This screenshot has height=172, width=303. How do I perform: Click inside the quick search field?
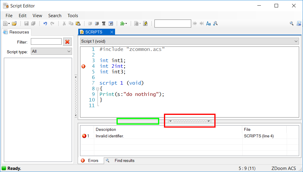tap(173, 23)
